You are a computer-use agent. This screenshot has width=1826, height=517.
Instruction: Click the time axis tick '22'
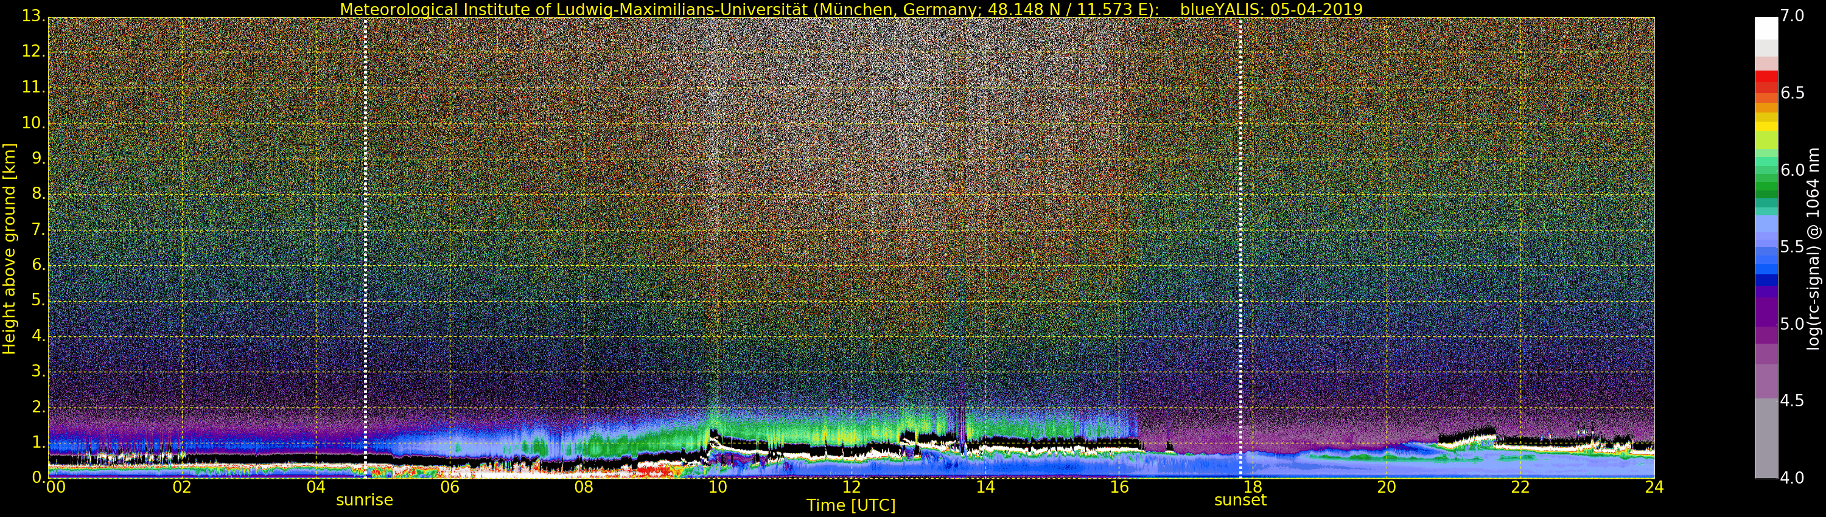coord(1520,487)
